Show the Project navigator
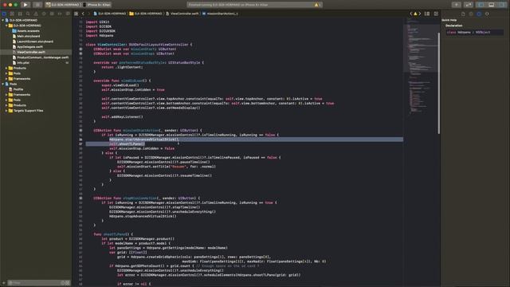510x287 pixels. tap(4, 14)
